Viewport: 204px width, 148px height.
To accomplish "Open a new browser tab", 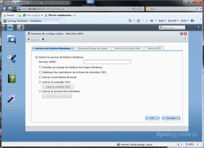I will [x=62, y=21].
